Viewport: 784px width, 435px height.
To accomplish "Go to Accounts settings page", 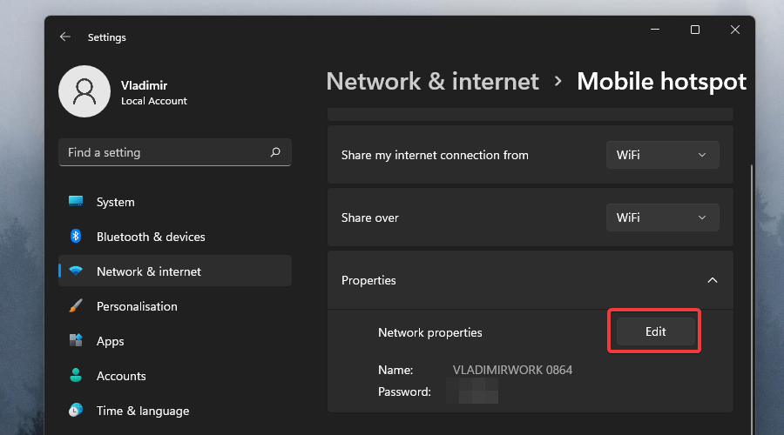I will tap(121, 376).
